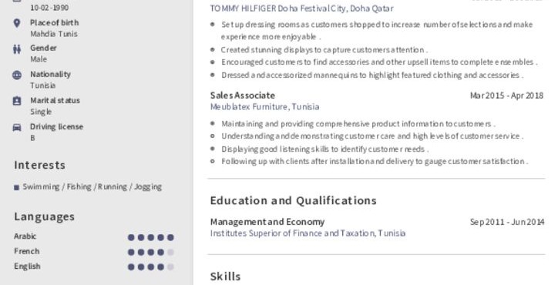Click the Marital status badge icon
Screen dimensions: 558x285
[17, 101]
